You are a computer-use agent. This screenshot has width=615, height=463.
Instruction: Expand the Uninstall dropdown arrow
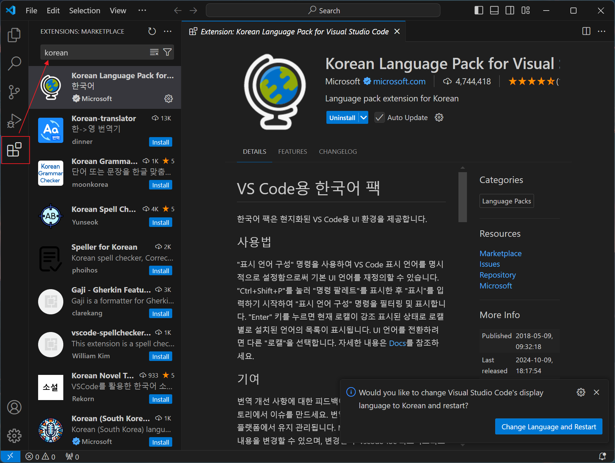[363, 118]
